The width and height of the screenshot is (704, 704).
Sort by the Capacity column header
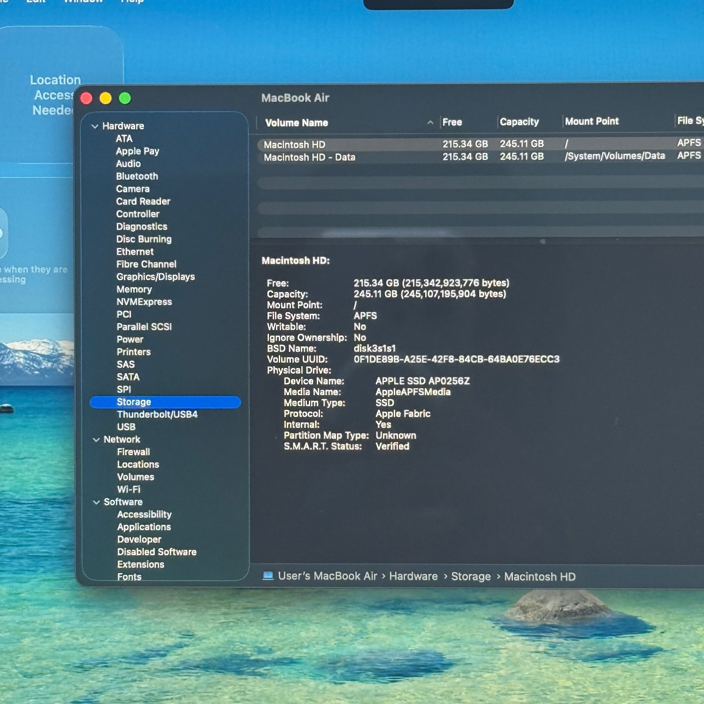pyautogui.click(x=519, y=122)
